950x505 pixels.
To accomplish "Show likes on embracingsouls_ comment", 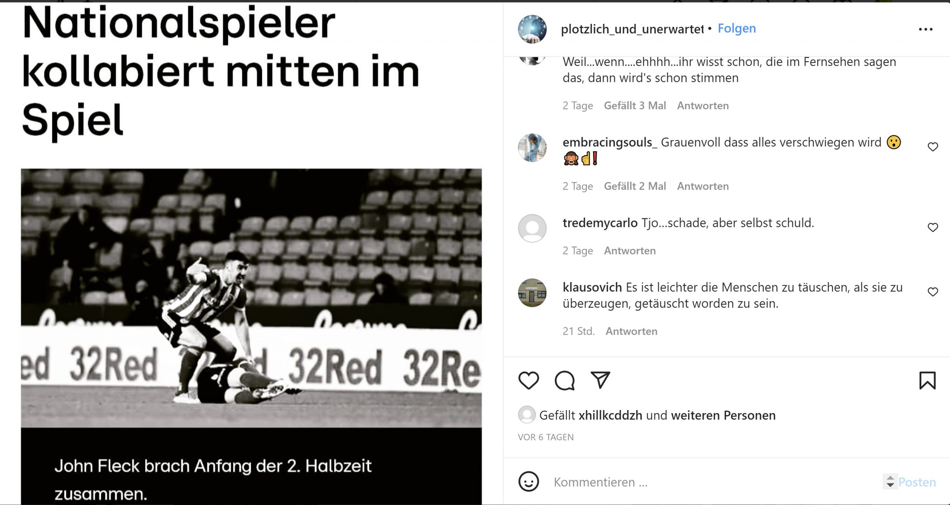I will click(x=635, y=186).
